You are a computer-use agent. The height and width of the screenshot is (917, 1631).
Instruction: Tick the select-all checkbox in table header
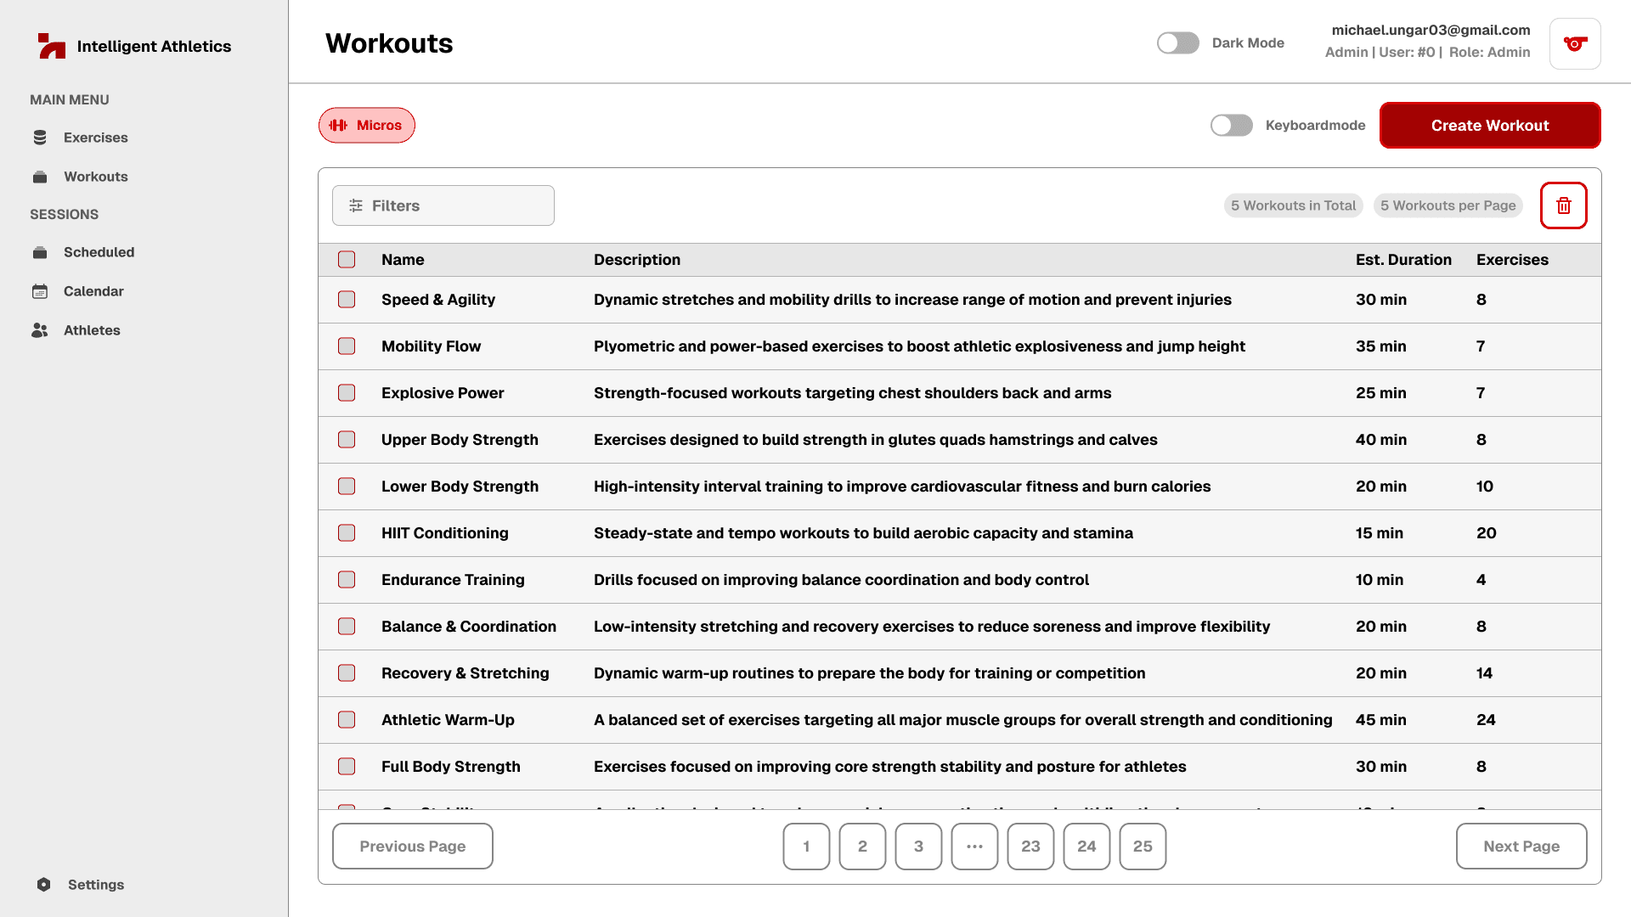[347, 260]
